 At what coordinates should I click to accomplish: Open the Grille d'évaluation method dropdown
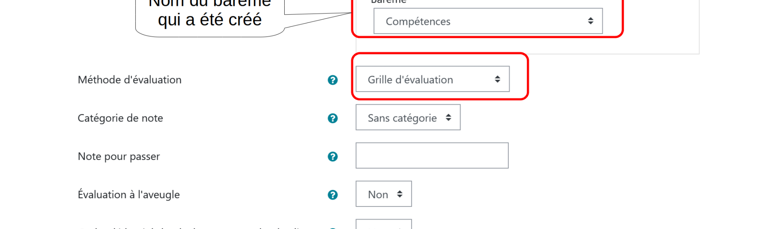tap(433, 79)
